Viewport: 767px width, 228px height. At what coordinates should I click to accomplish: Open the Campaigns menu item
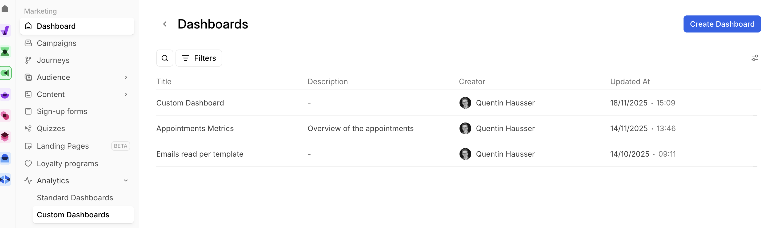[x=56, y=43]
